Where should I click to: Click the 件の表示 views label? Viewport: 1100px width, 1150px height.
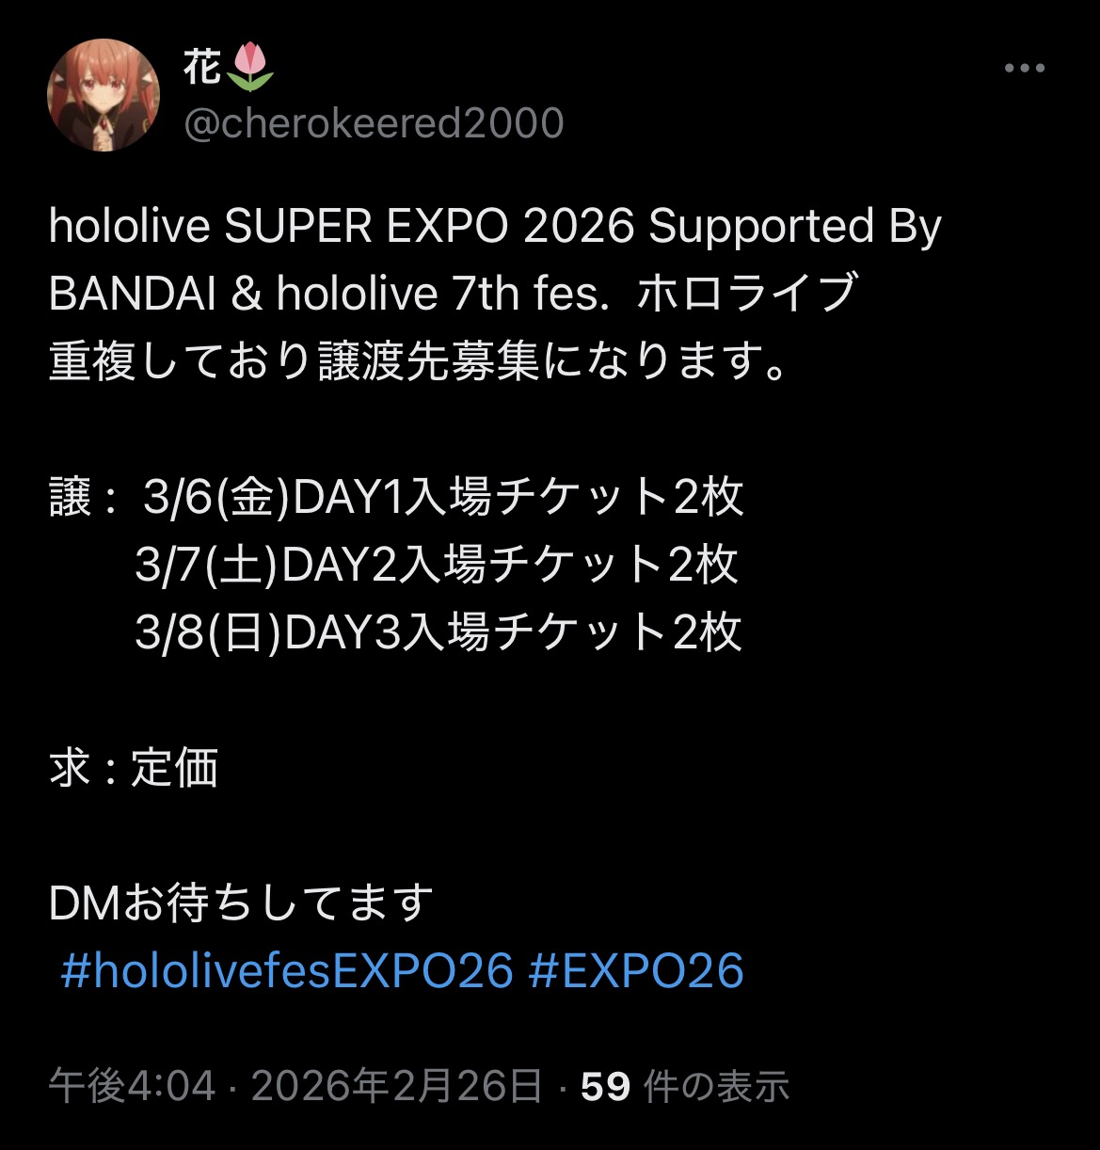715,1086
